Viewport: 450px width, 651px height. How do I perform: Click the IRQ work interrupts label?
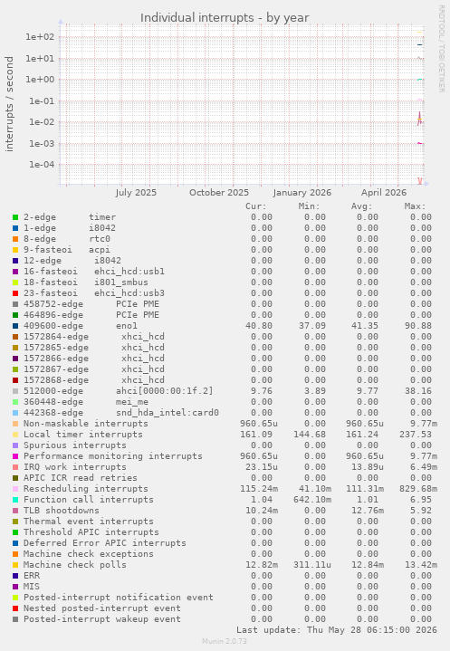(x=75, y=466)
